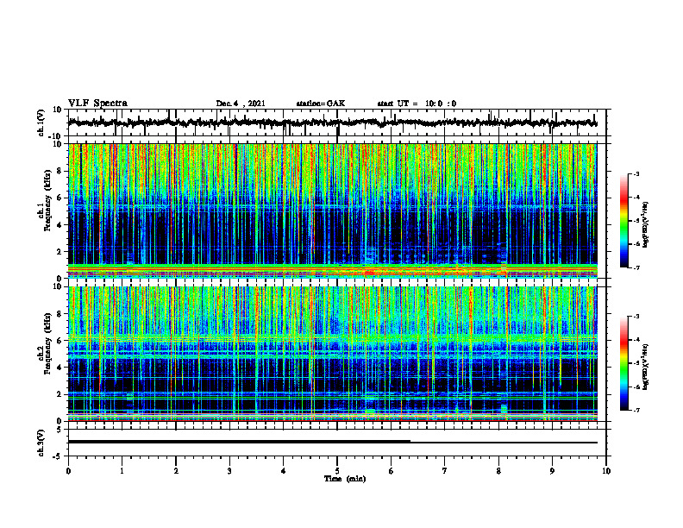Screen dimensions: 683x528
Task: Click the ch.2 spectrogram color scale bar
Action: [x=623, y=363]
